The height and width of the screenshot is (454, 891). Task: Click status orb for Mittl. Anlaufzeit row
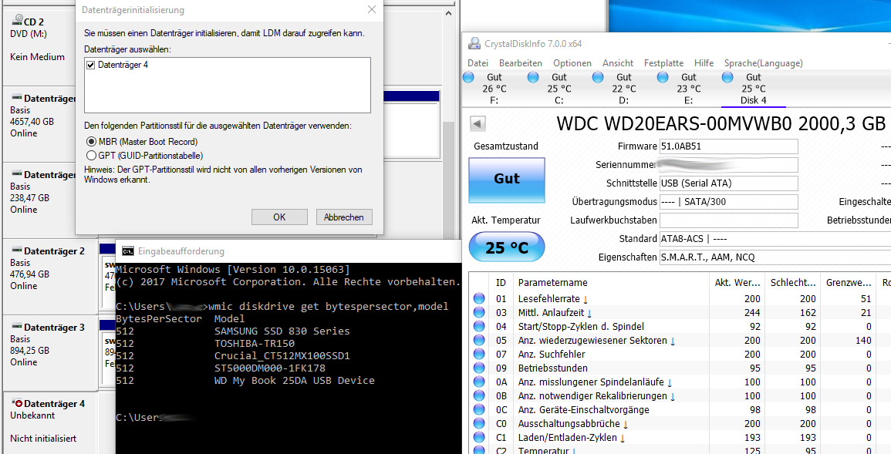pos(479,313)
